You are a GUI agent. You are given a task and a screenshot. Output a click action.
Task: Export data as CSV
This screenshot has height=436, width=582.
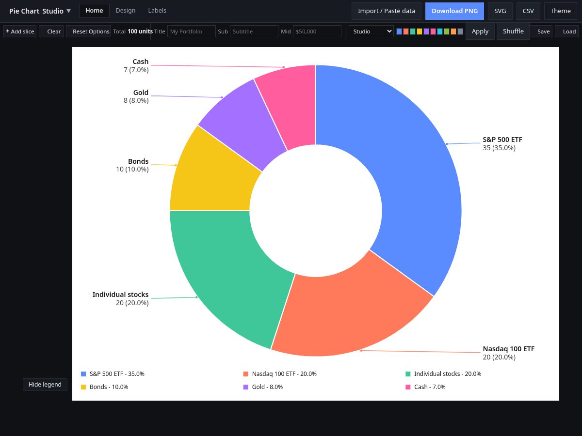528,11
